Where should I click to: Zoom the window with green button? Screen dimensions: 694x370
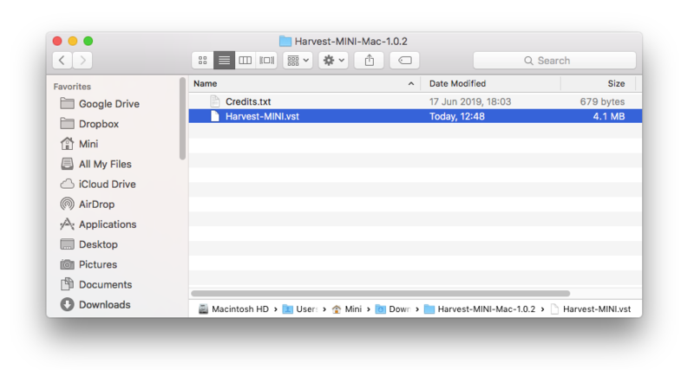[88, 41]
